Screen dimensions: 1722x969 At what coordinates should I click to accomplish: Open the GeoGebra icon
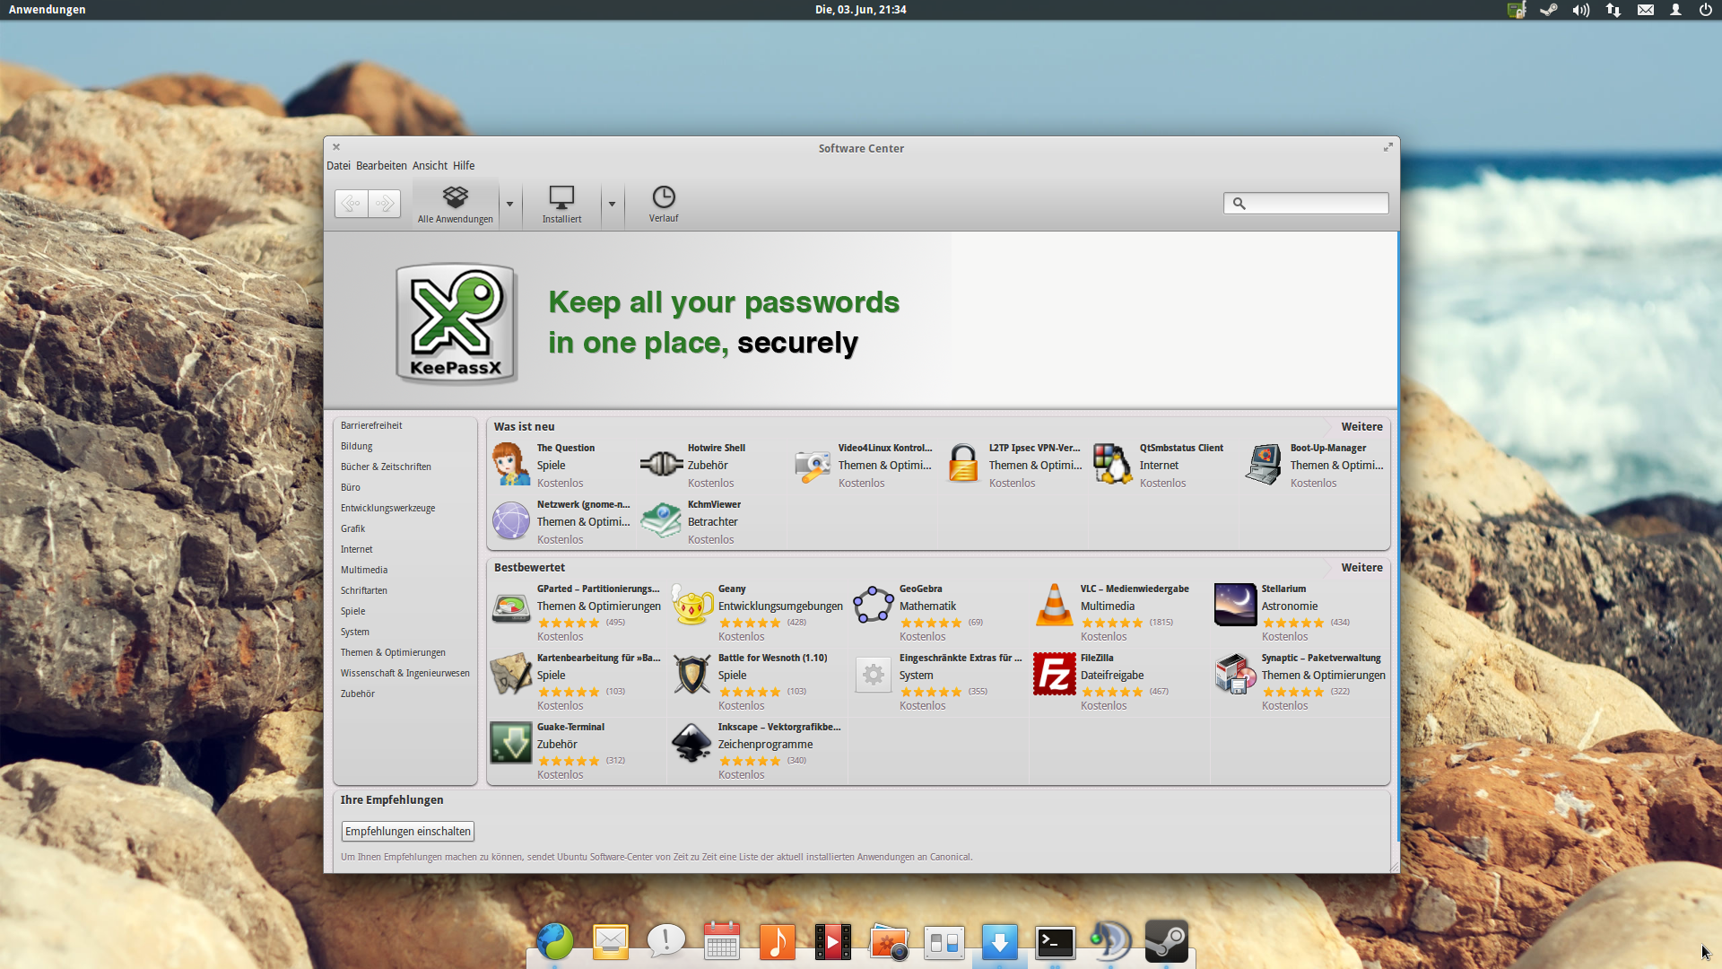(x=873, y=606)
